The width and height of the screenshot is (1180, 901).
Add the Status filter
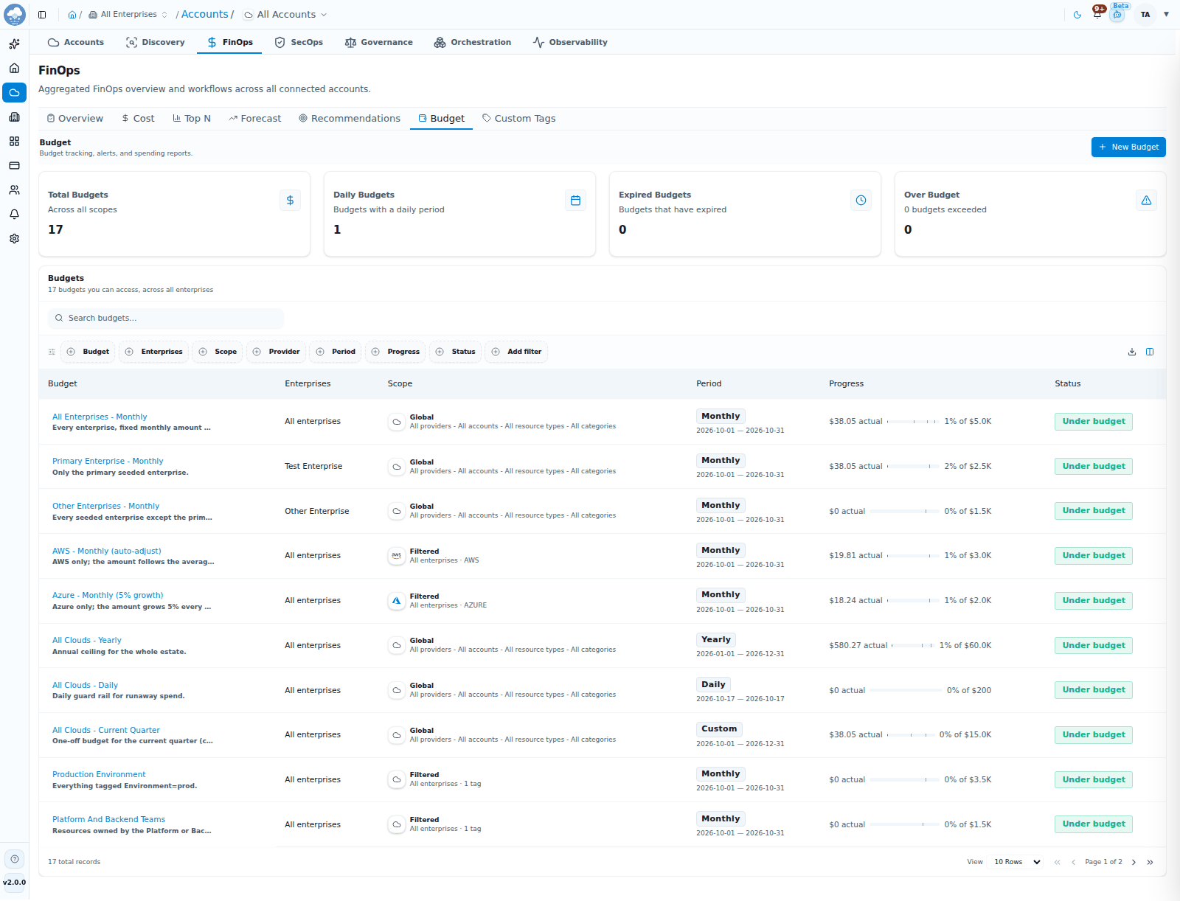point(456,352)
